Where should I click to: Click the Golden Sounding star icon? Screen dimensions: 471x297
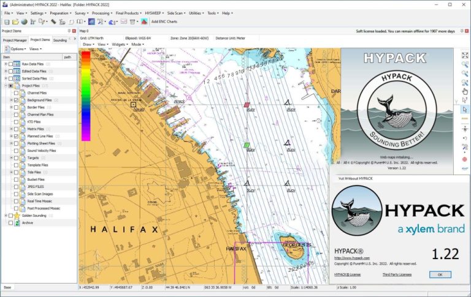17,216
